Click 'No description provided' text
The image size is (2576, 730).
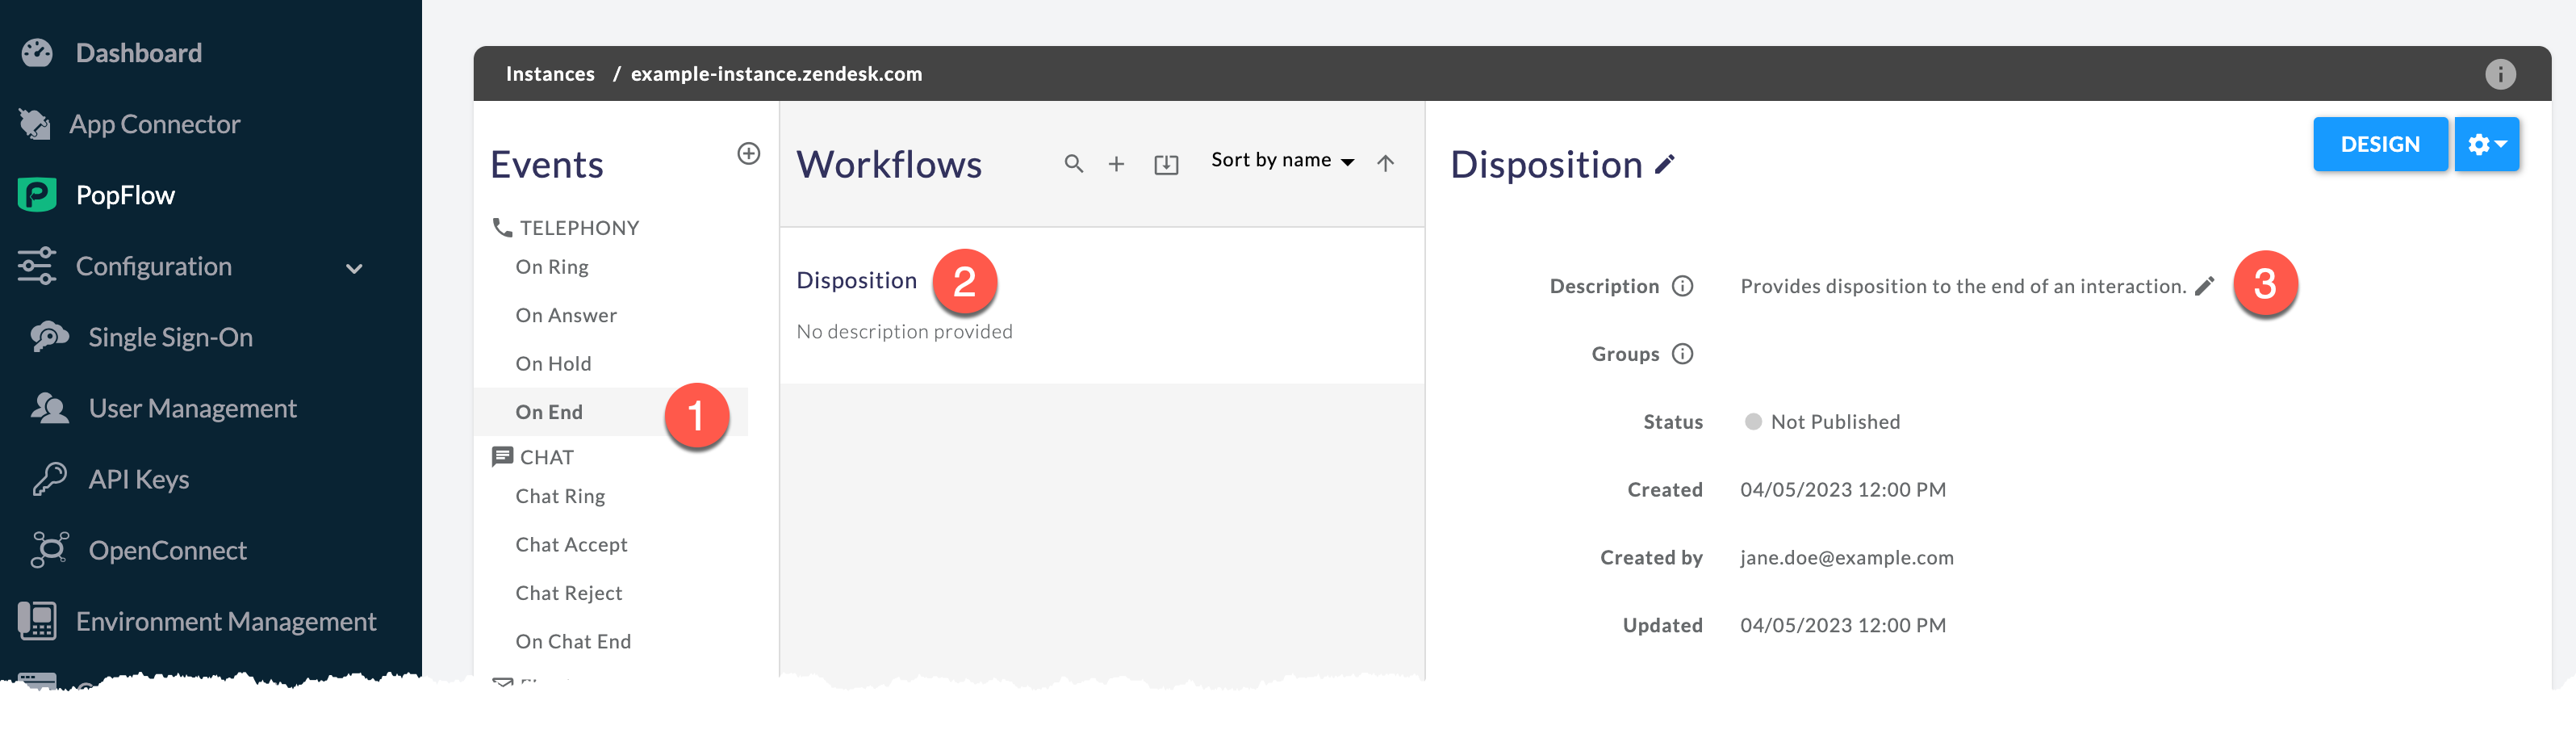(x=904, y=332)
